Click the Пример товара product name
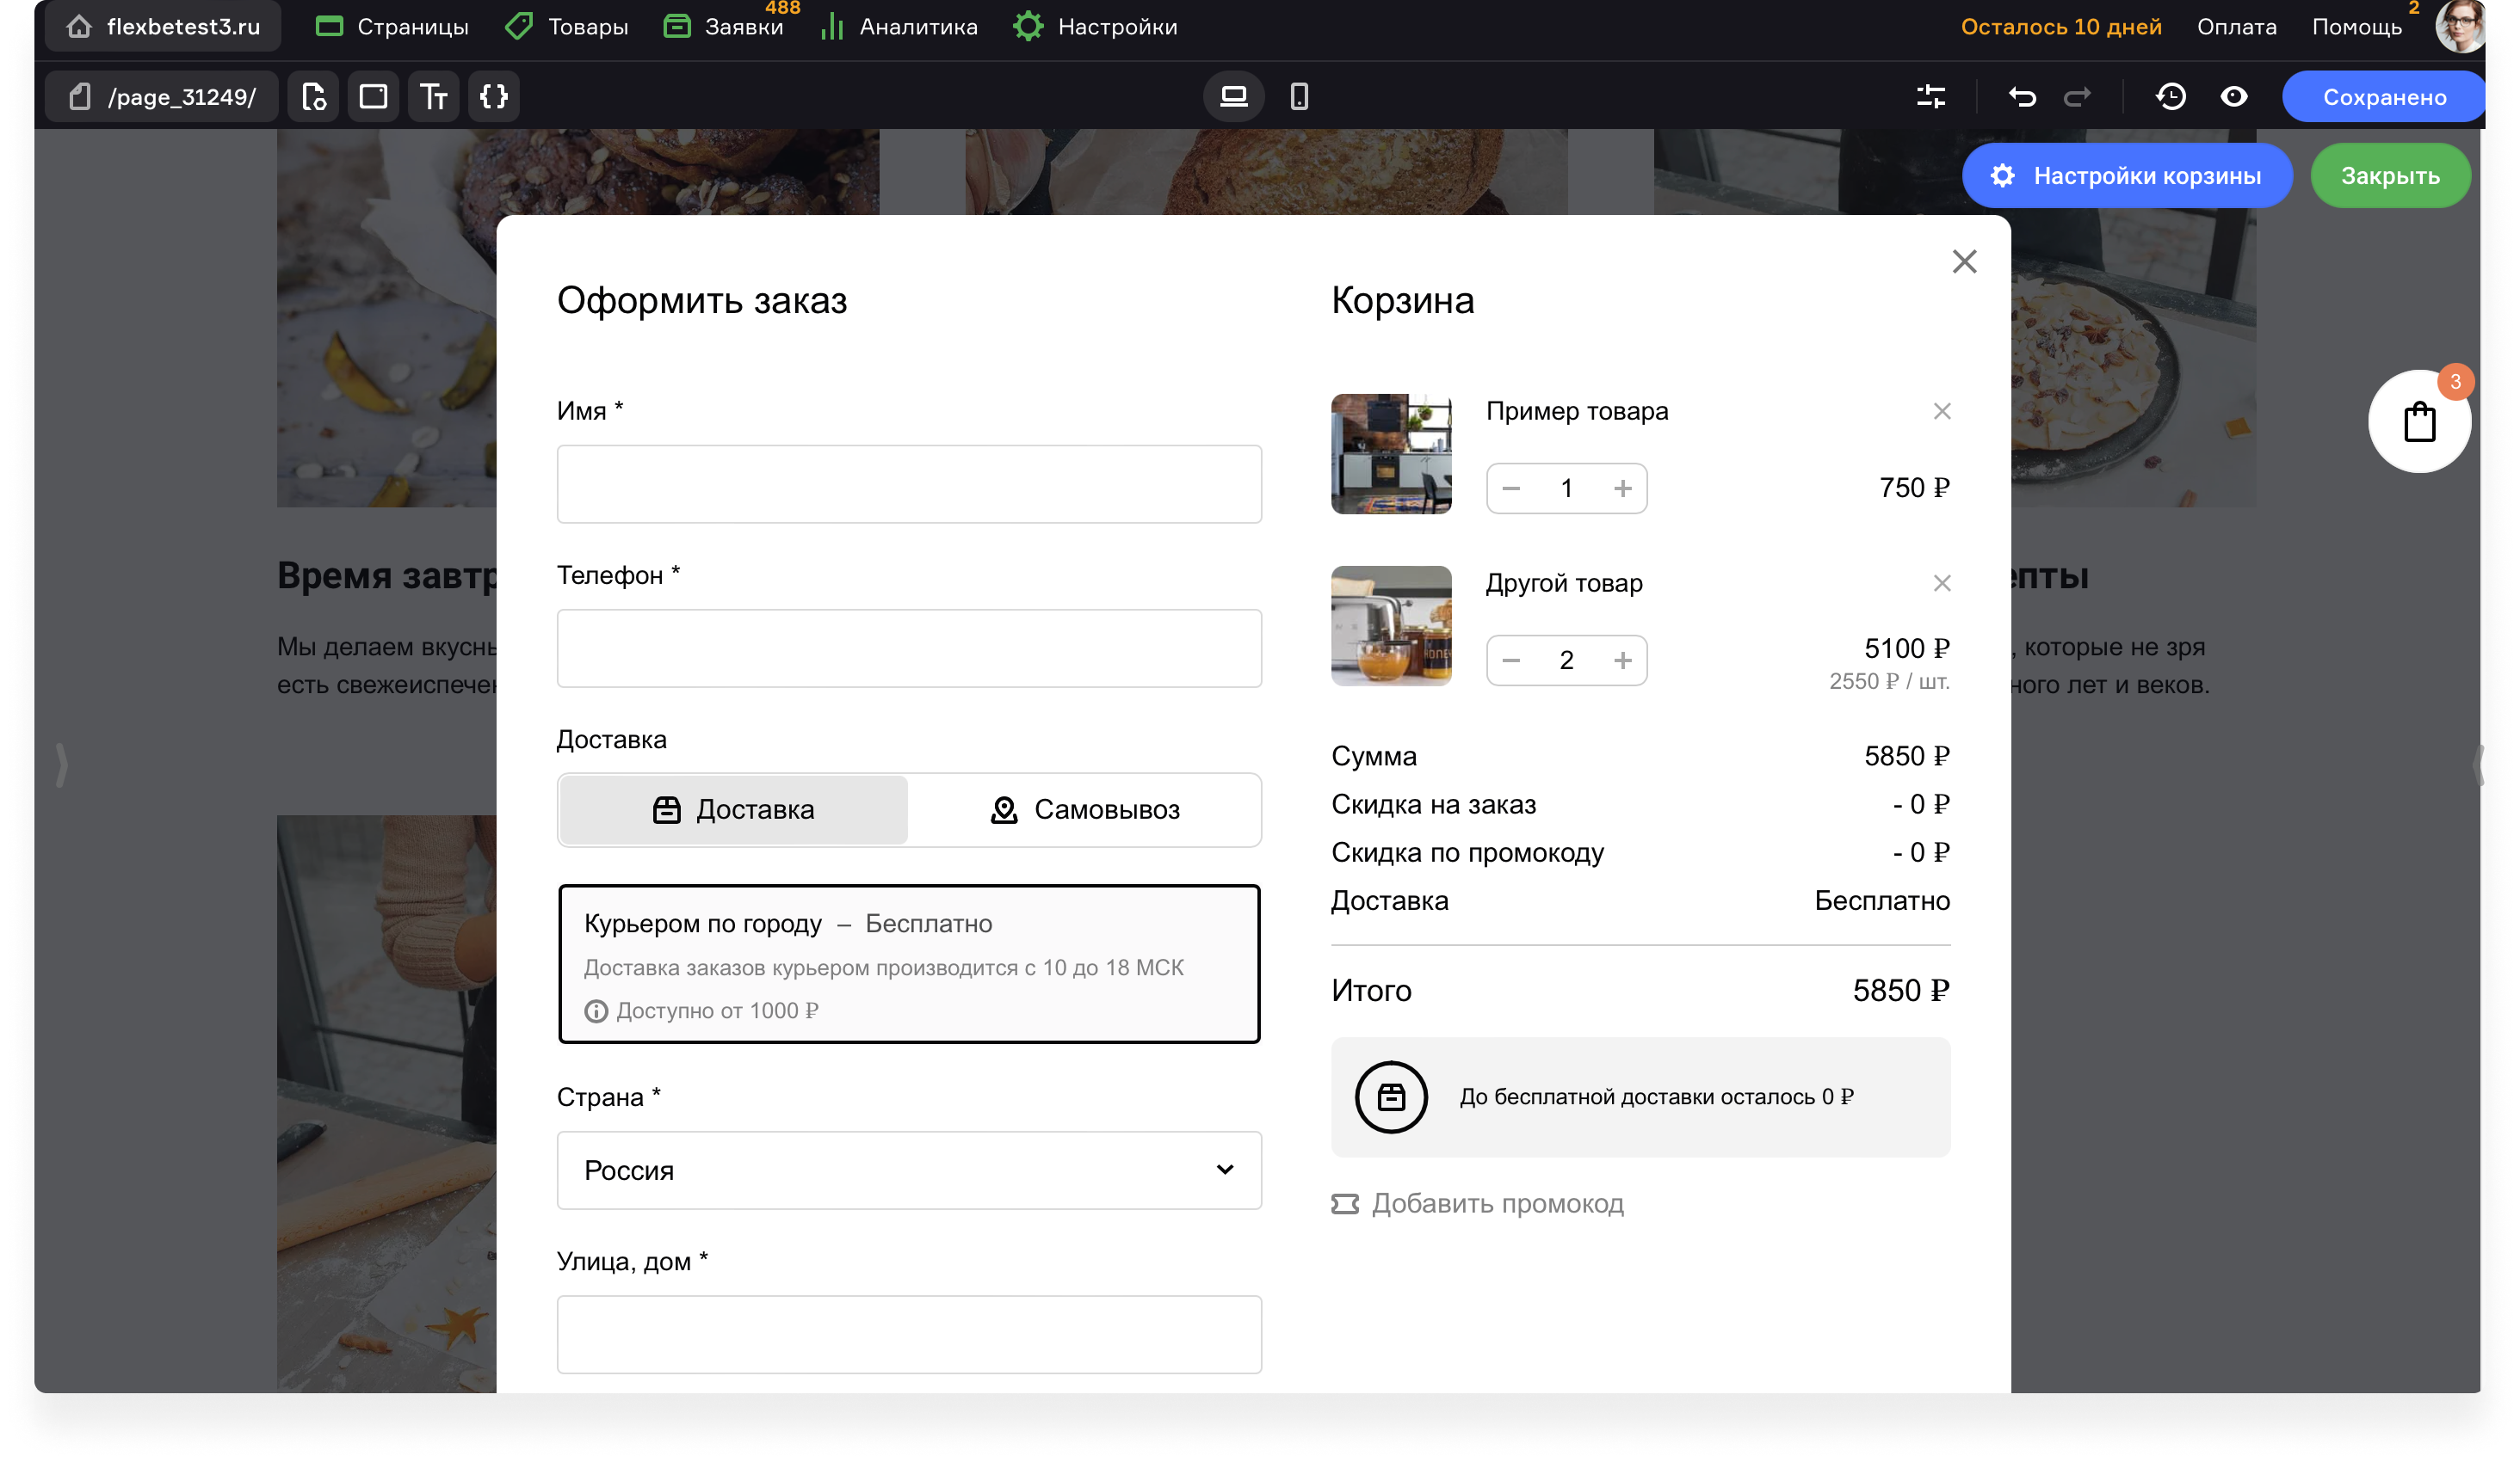Screen dimensions: 2520x1462 (1577, 412)
